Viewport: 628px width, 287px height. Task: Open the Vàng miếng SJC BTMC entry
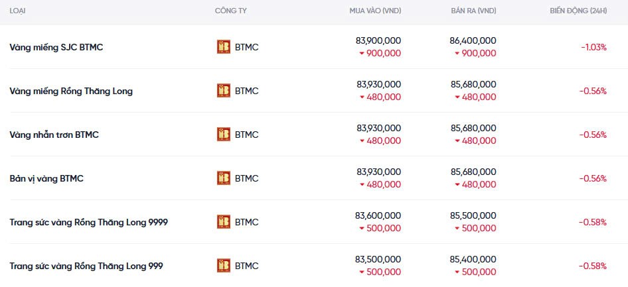[x=56, y=47]
